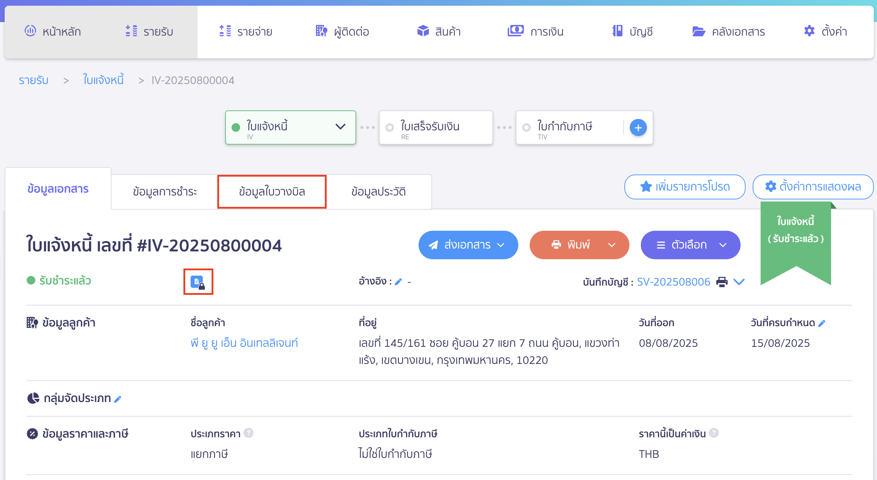Click ไม่ใช่ใบกำกับภาษี value text
The width and height of the screenshot is (877, 480).
(395, 454)
